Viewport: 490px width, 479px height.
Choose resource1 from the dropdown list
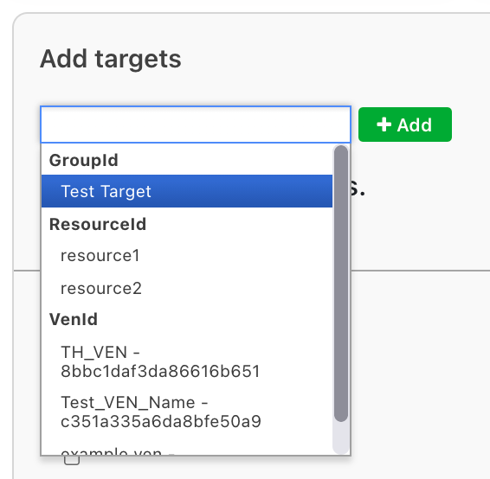click(x=187, y=256)
